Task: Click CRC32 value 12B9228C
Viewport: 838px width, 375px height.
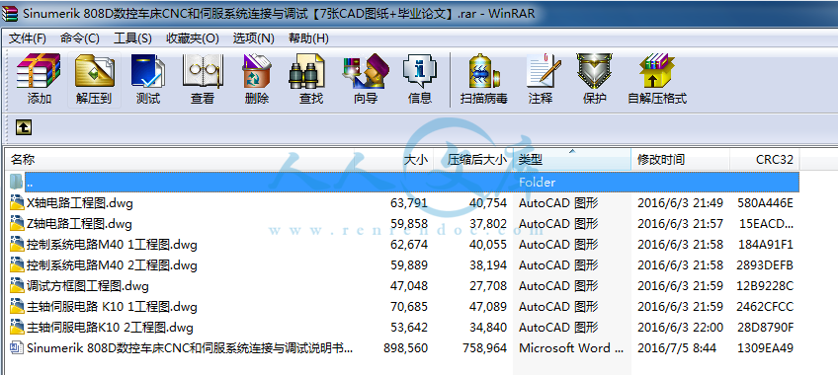Action: pos(765,286)
